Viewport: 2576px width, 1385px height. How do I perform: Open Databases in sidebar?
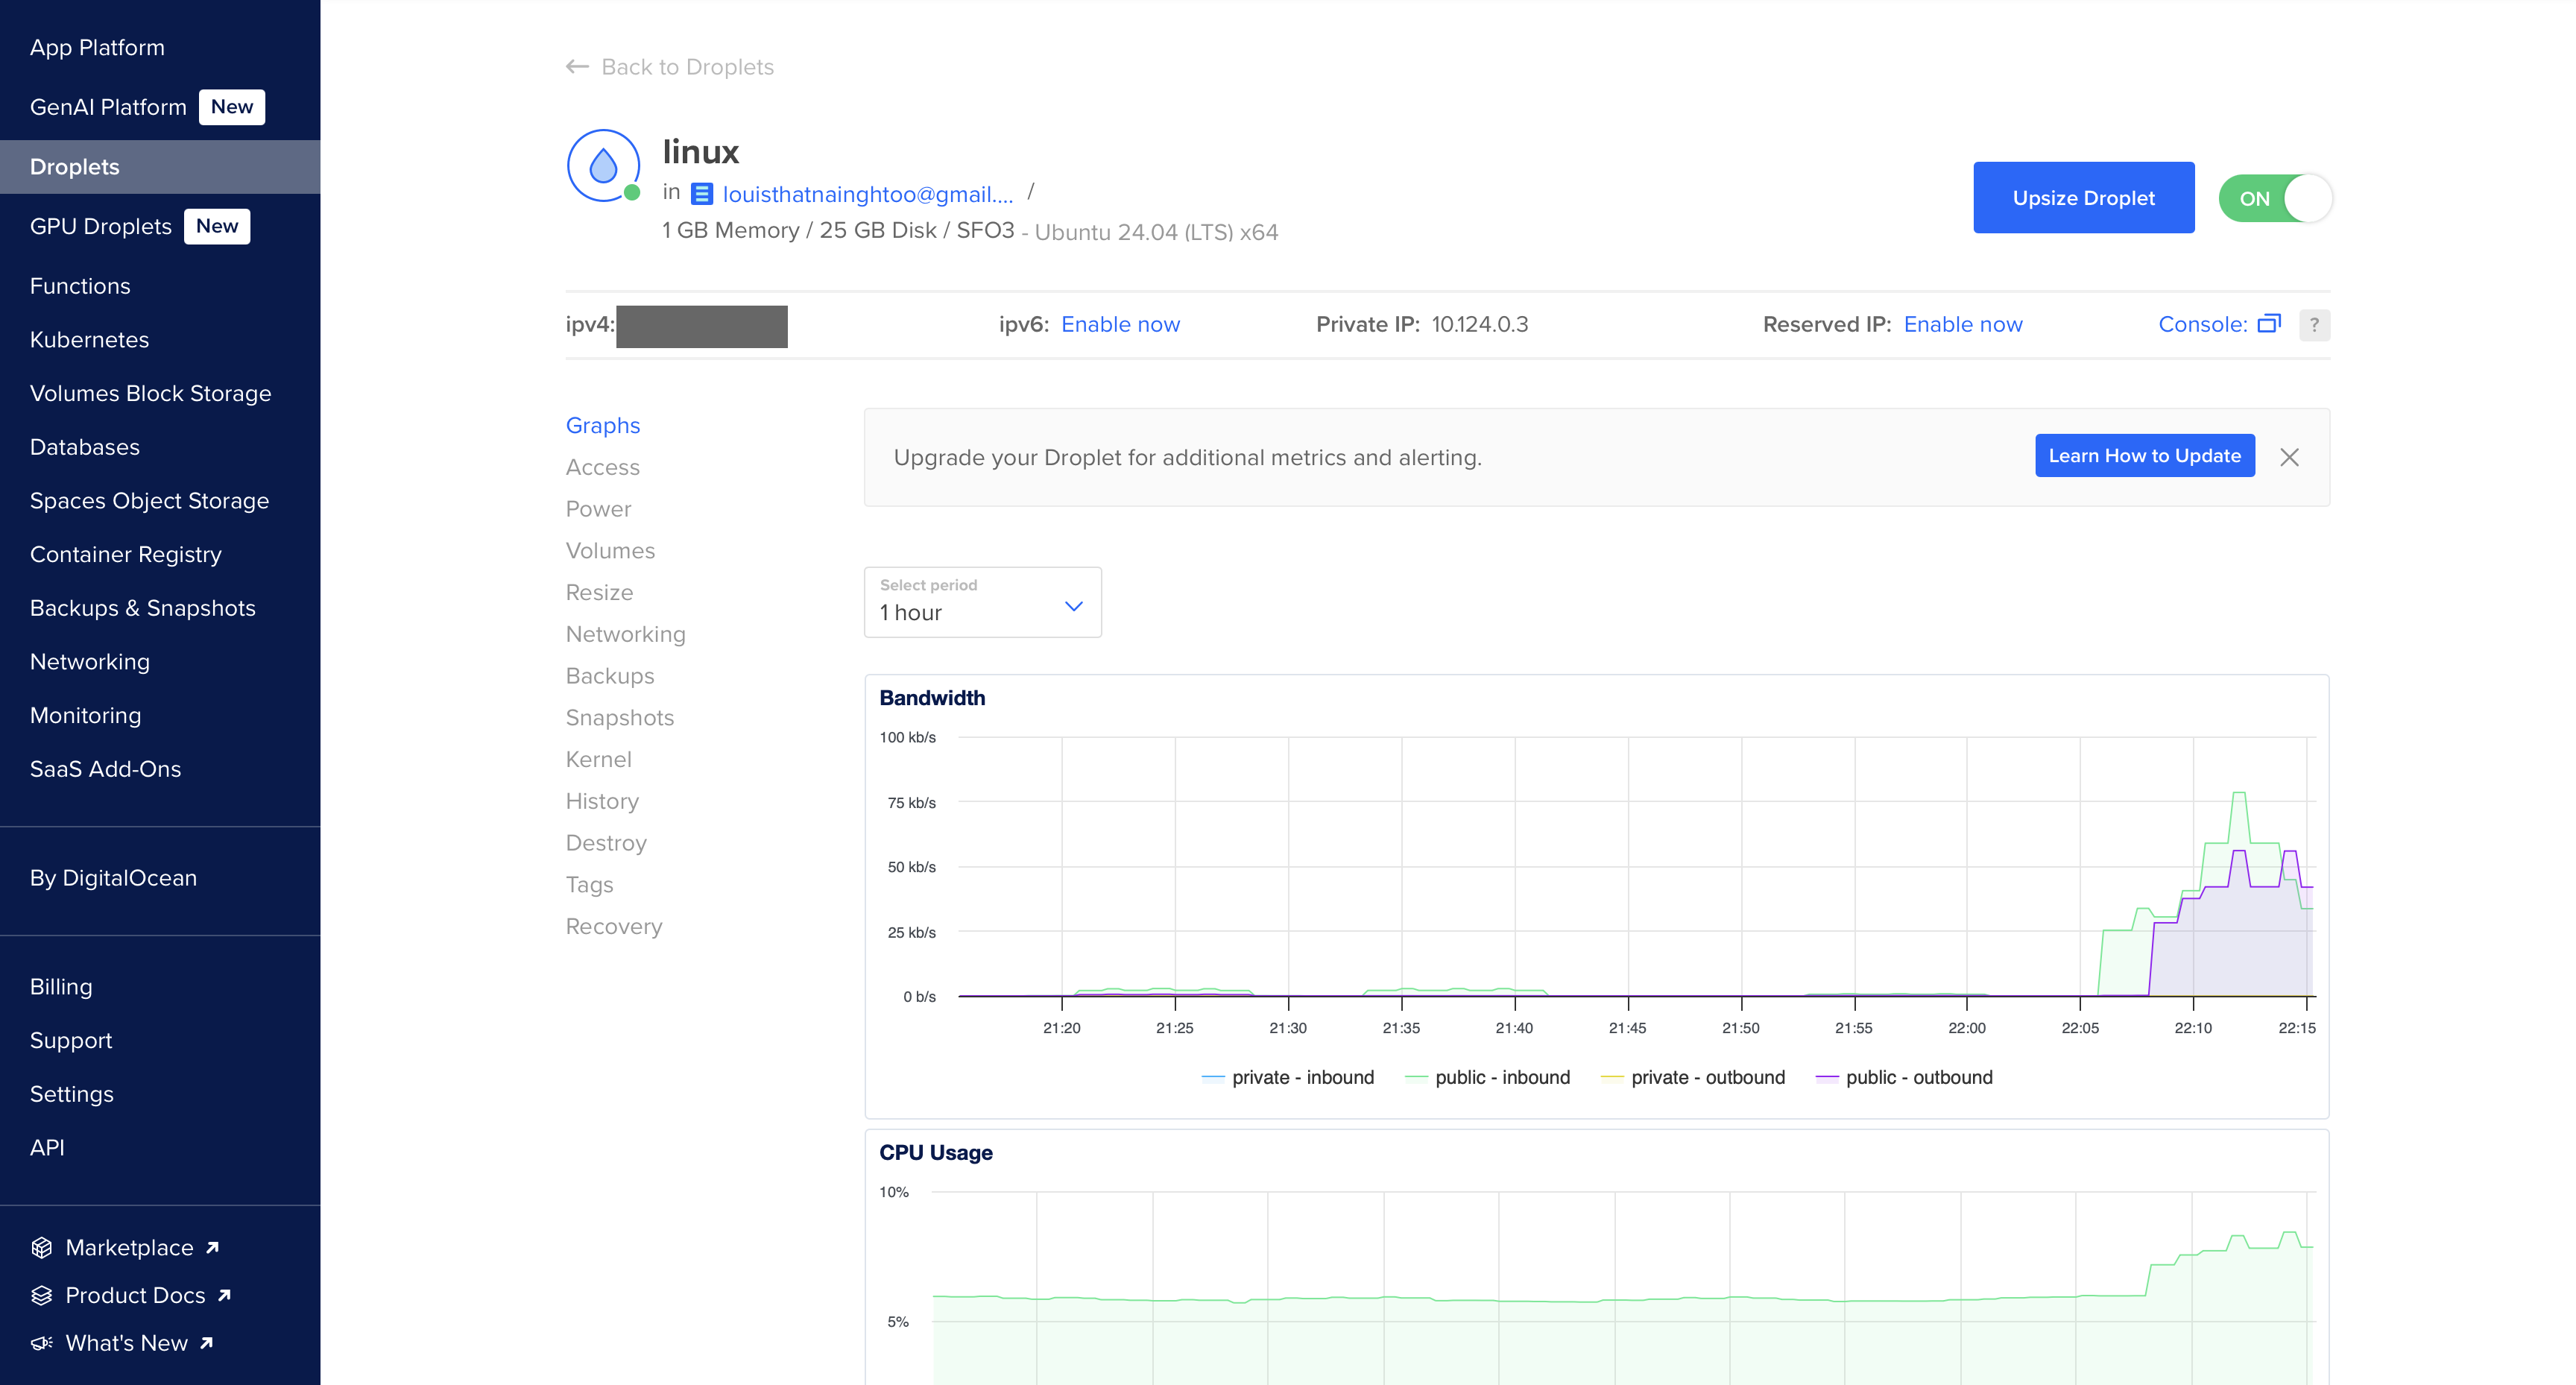84,447
